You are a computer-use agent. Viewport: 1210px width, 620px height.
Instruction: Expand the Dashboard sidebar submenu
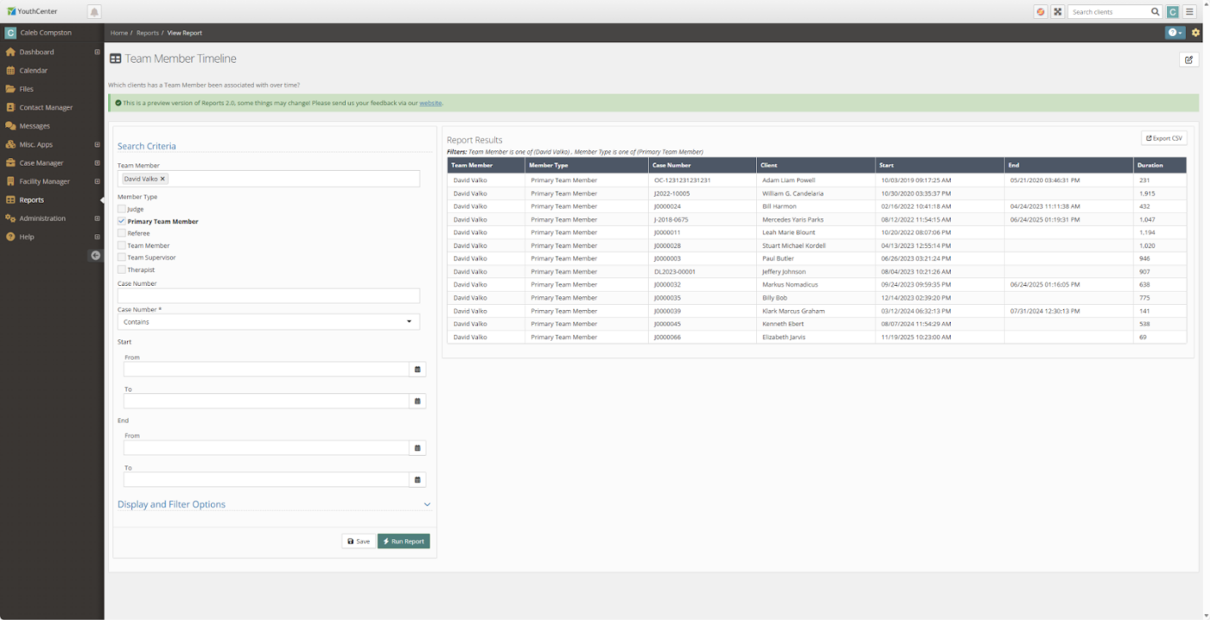(97, 52)
